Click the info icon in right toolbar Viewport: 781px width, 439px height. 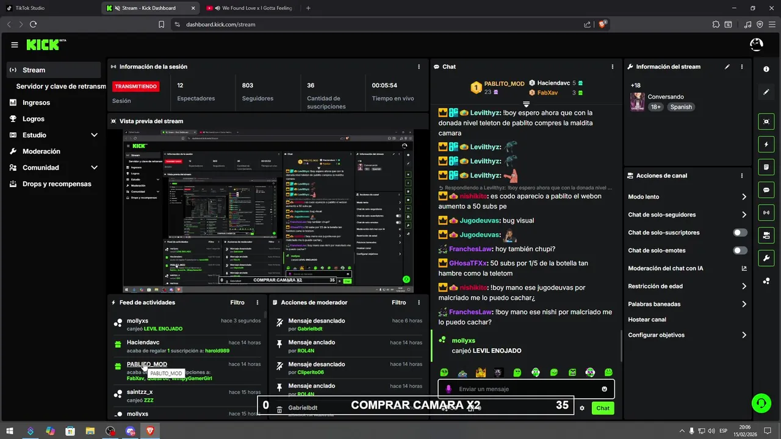pos(766,70)
